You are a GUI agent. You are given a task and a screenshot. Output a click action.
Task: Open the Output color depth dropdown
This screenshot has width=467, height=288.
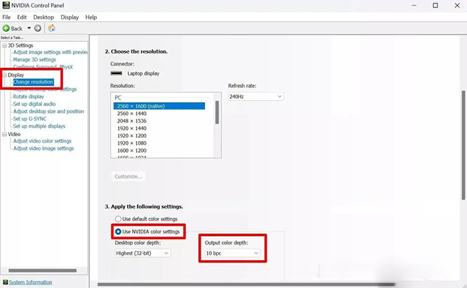[x=233, y=253]
